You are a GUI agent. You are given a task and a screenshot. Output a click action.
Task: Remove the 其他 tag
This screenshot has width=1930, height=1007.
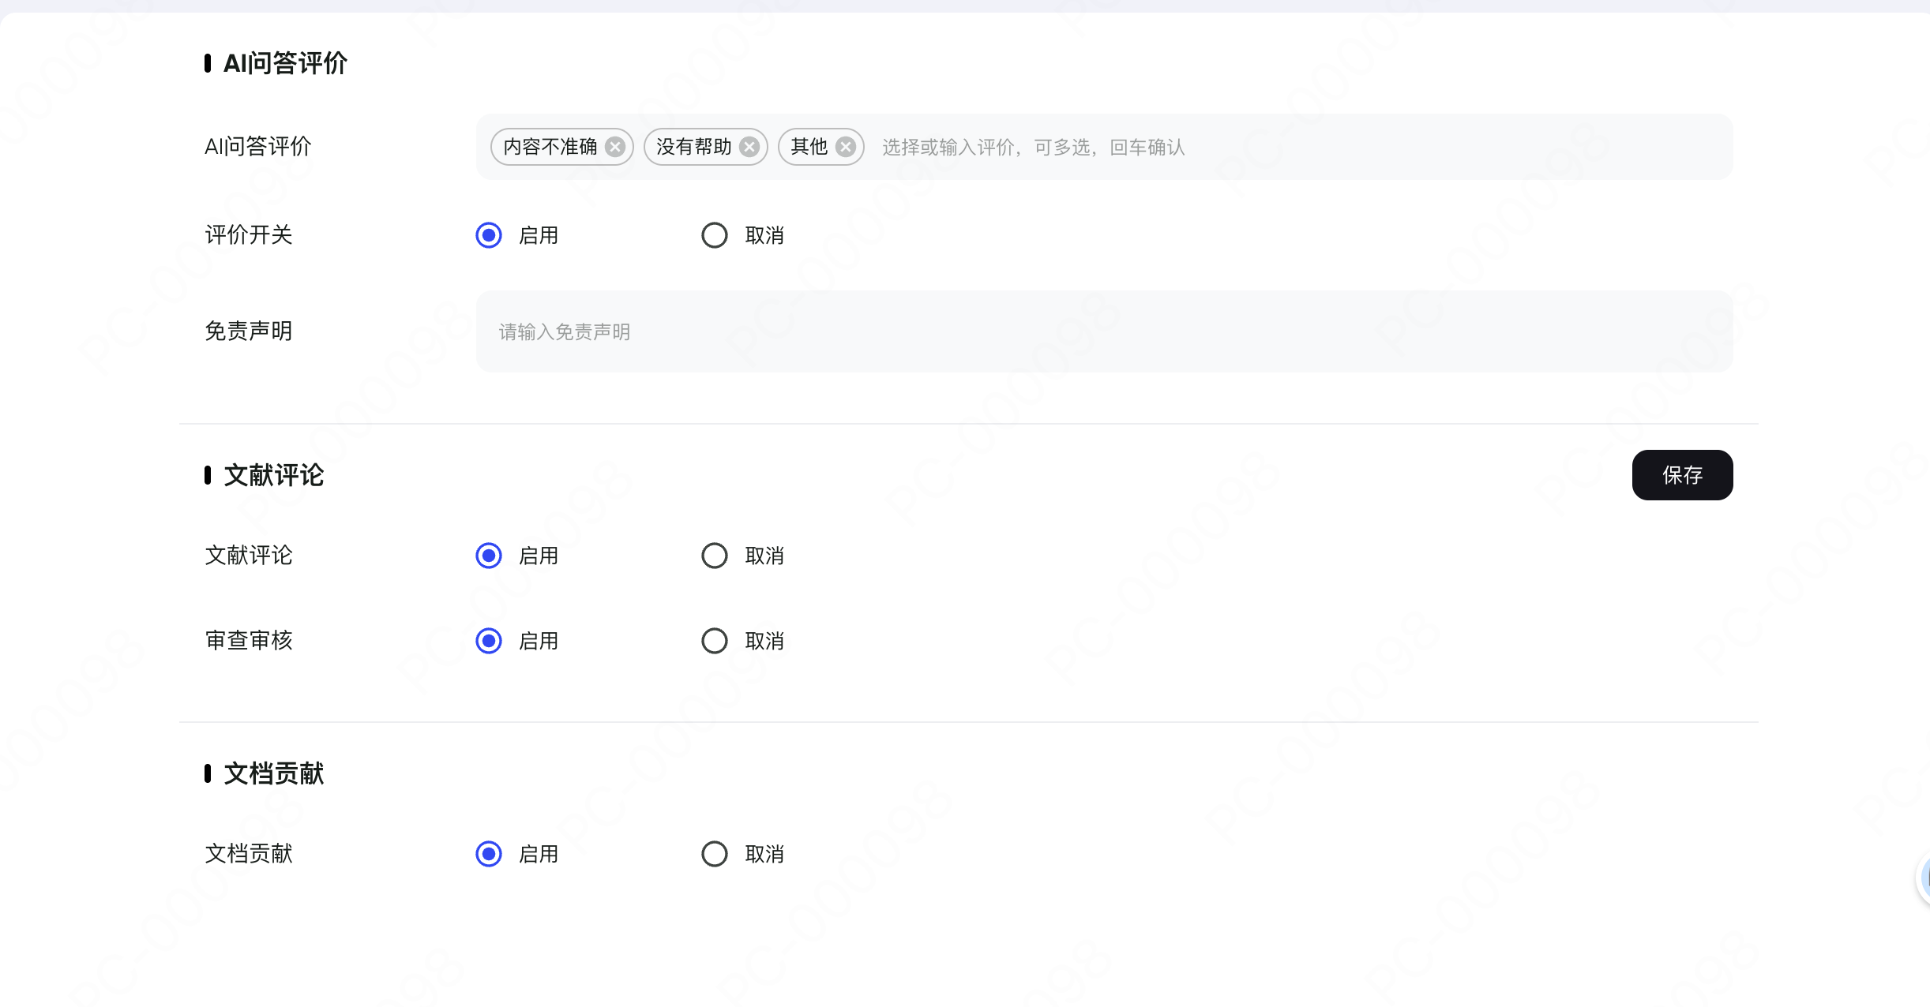pos(846,147)
